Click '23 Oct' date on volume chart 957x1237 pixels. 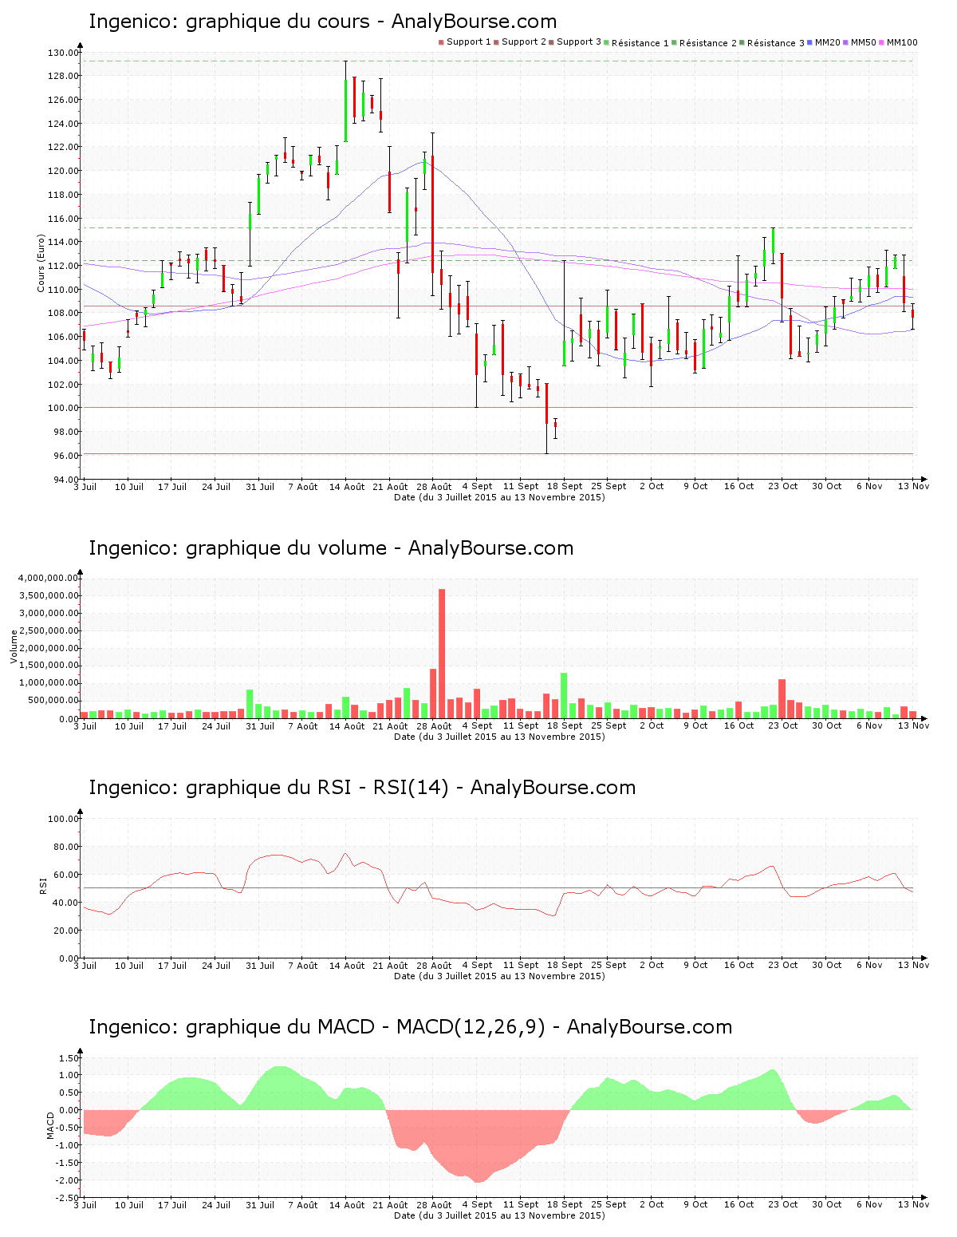(783, 725)
